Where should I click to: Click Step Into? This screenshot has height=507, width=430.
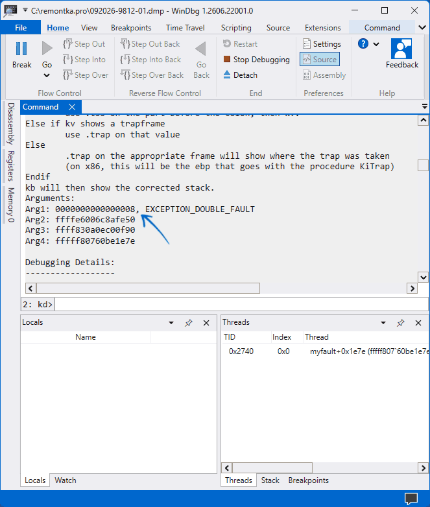tap(84, 60)
